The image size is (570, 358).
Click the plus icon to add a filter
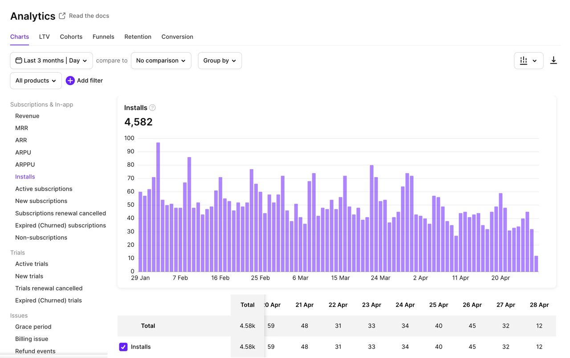[x=70, y=81]
